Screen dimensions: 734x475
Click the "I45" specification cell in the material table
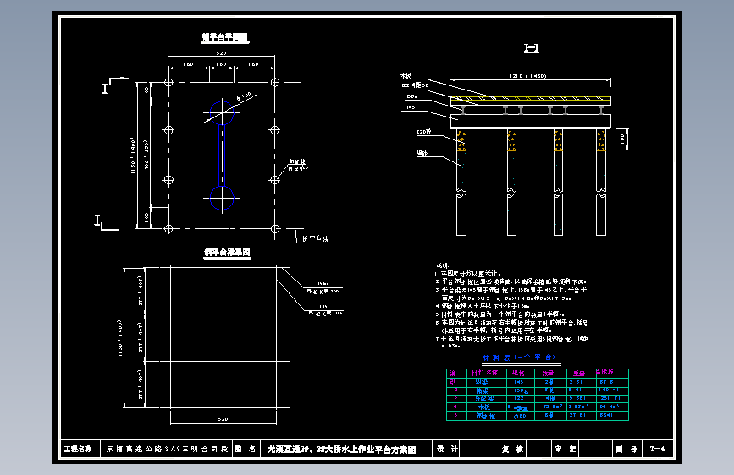(519, 382)
